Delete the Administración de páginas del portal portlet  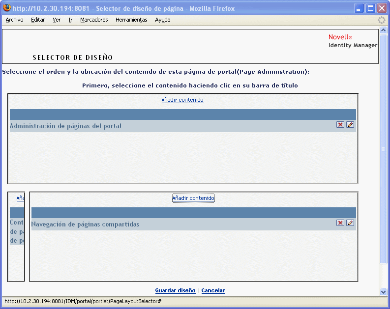pyautogui.click(x=340, y=125)
